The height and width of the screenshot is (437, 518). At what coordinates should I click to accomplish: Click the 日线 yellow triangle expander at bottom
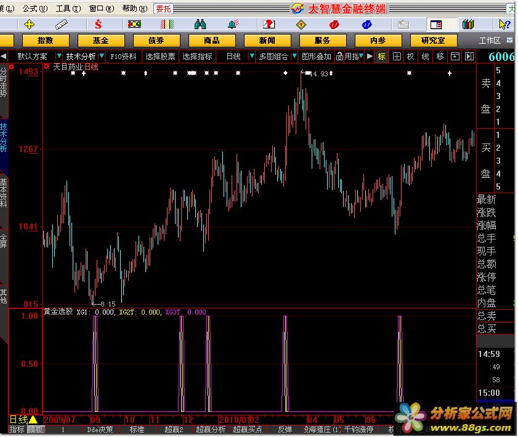click(33, 420)
